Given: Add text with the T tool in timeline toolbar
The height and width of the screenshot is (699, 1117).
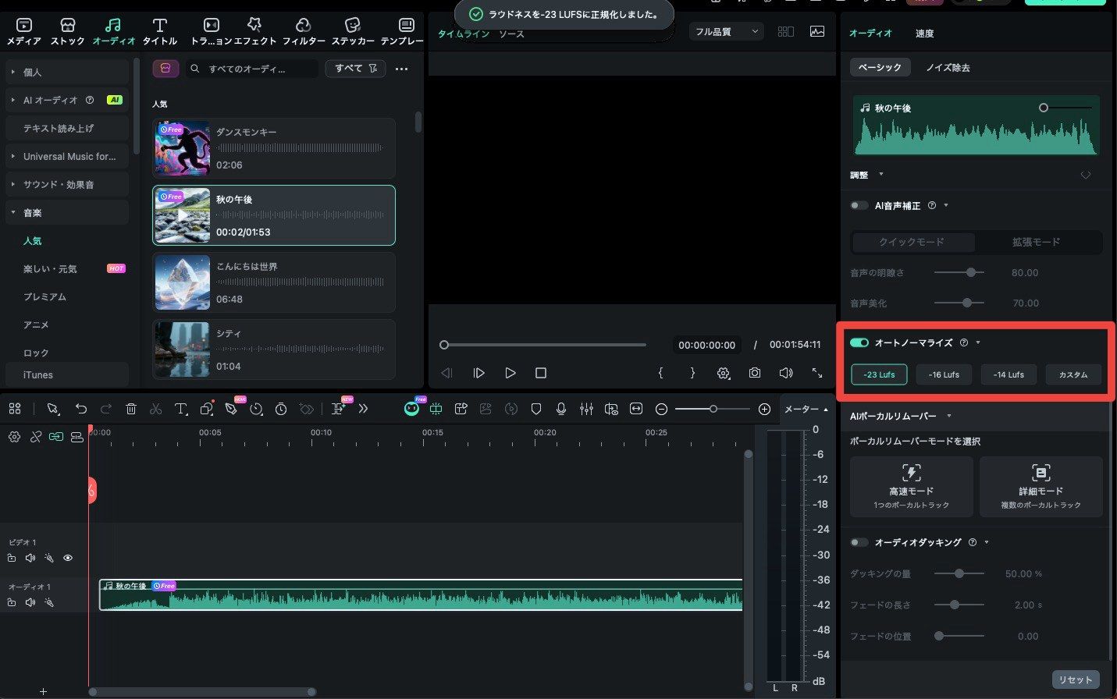Looking at the screenshot, I should 180,409.
